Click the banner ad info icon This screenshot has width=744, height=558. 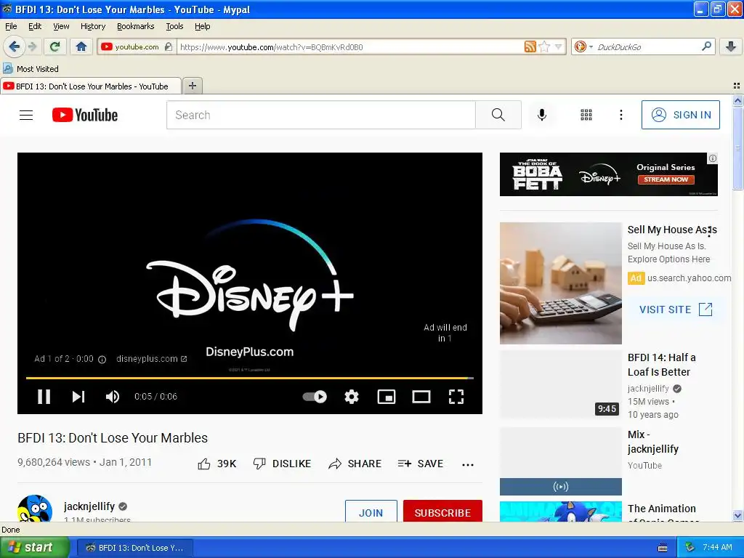pyautogui.click(x=712, y=158)
